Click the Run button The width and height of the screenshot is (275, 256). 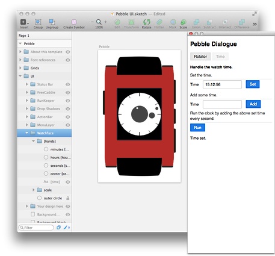(197, 128)
